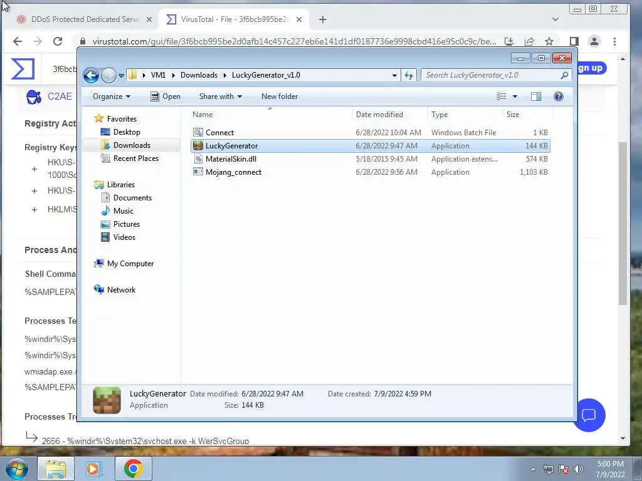Click Chrome share page icon
This screenshot has width=642, height=481.
(529, 41)
